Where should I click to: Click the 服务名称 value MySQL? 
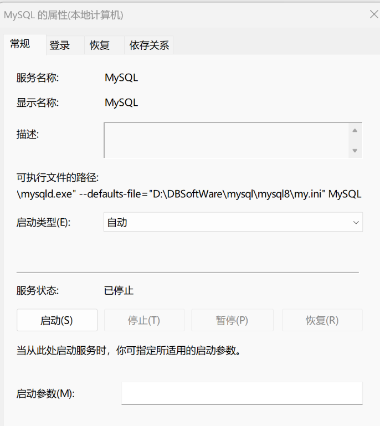(x=121, y=78)
